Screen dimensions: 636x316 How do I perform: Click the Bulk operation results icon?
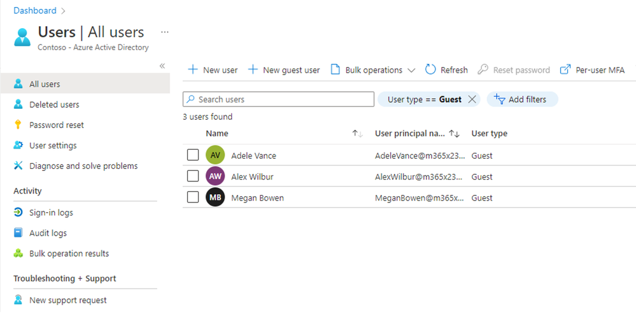pyautogui.click(x=18, y=253)
